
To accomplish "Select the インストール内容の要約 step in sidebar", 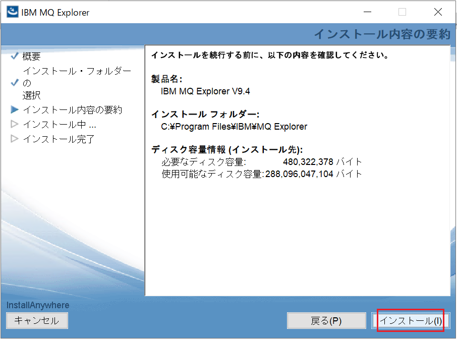I will click(72, 110).
